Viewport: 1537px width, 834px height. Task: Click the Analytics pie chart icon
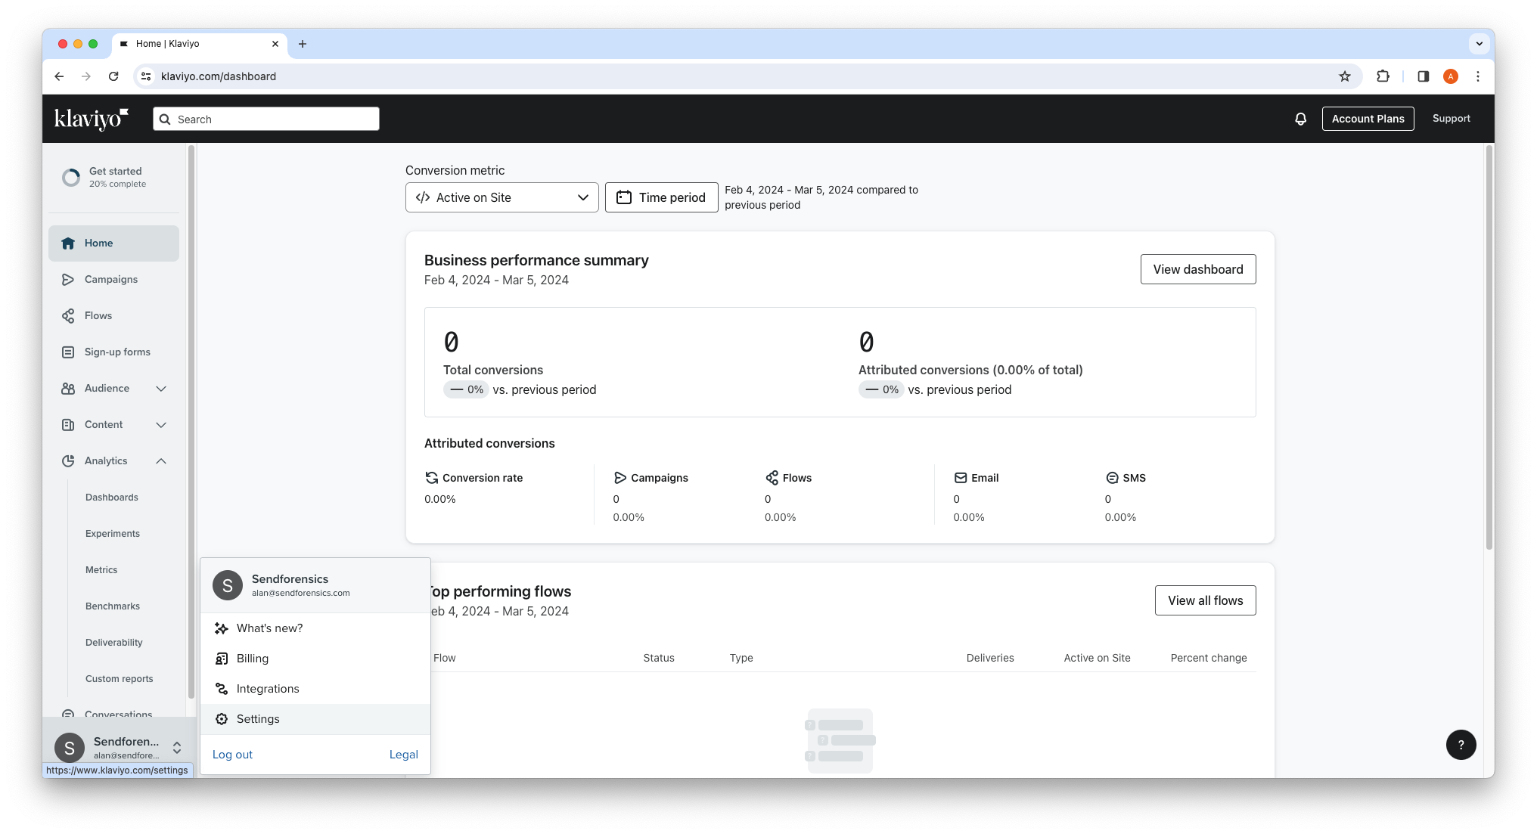coord(68,461)
